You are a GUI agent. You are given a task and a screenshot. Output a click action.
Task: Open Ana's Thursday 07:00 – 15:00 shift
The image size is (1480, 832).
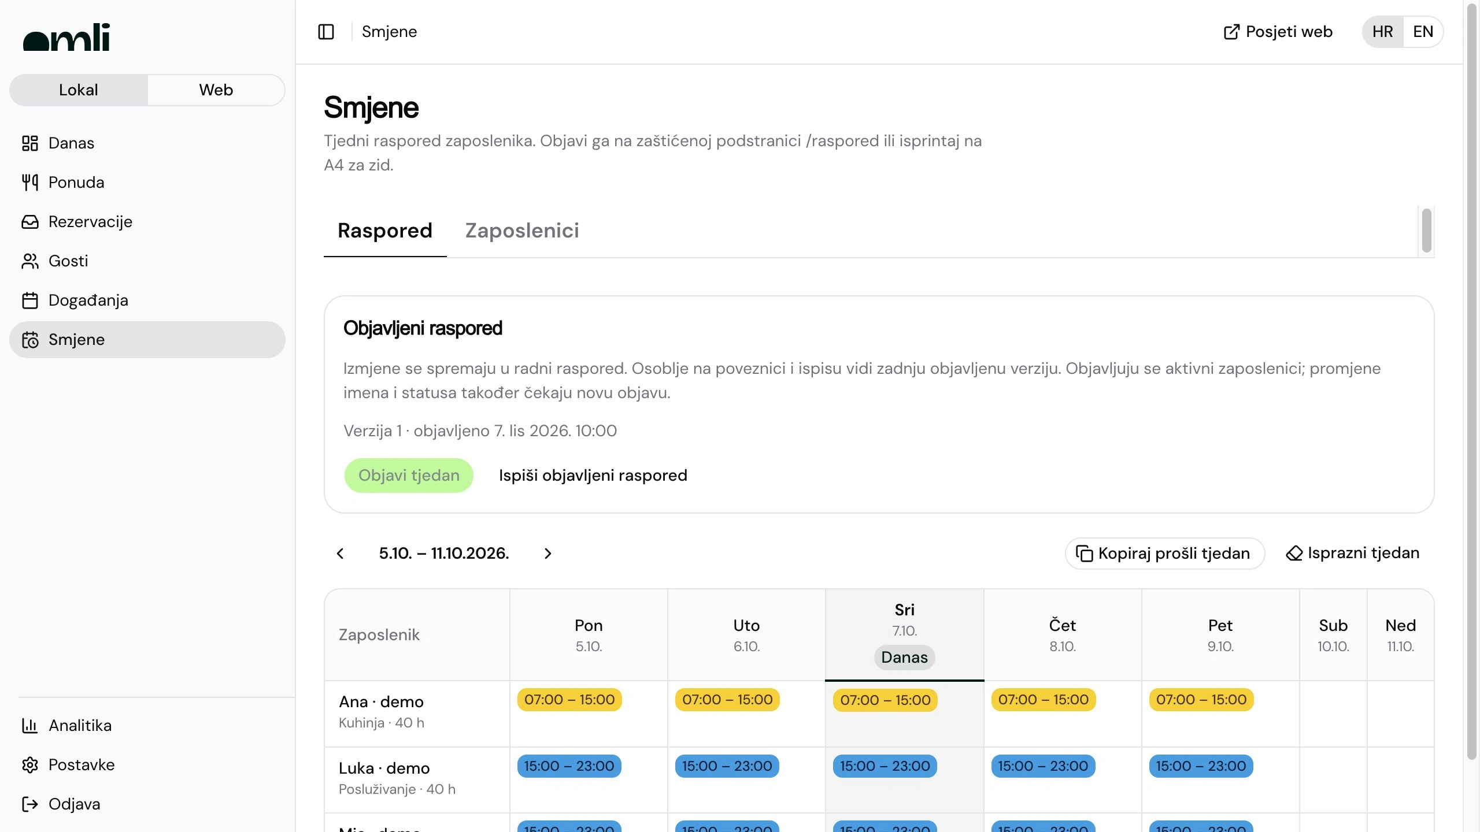pos(1044,700)
